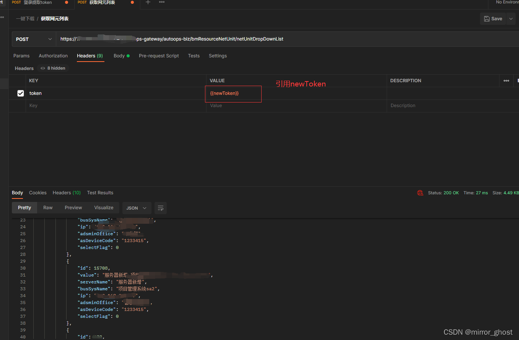Click the token key cell
Viewport: 519px width, 340px height.
click(116, 93)
